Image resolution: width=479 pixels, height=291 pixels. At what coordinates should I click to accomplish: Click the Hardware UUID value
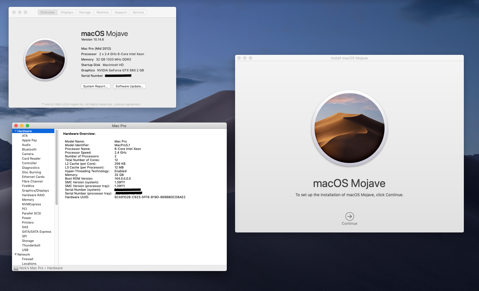click(150, 197)
